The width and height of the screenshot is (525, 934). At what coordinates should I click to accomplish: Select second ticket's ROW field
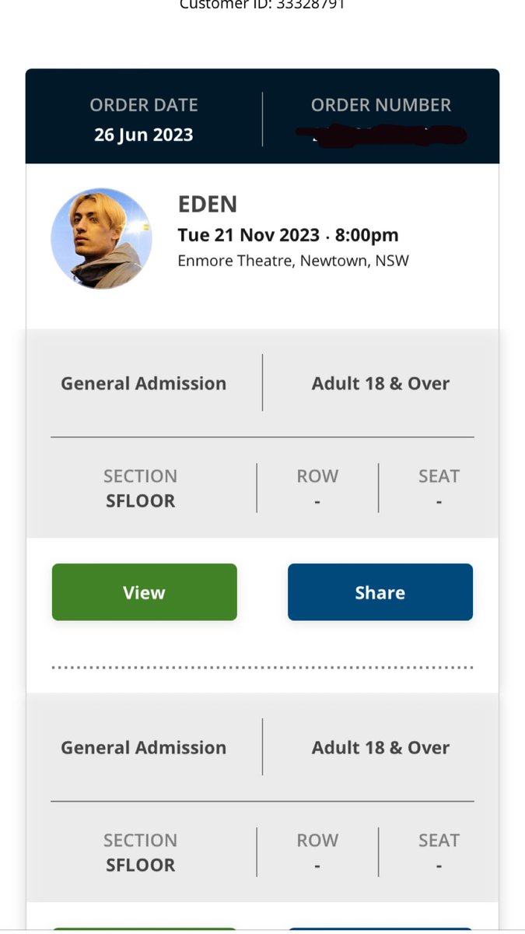coord(317,852)
